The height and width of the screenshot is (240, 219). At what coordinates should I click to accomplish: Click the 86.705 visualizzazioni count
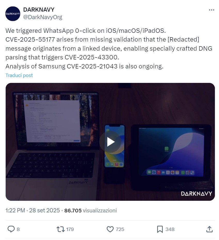pyautogui.click(x=91, y=211)
